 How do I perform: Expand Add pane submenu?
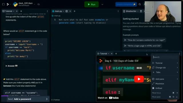tap(177, 79)
